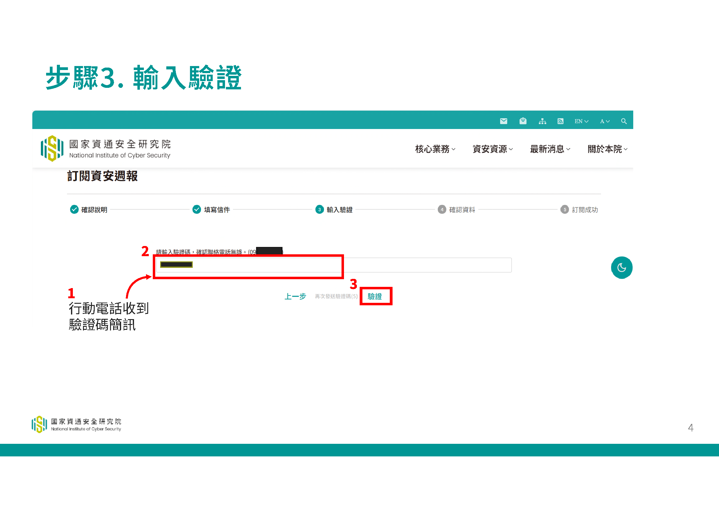Open the font size A dropdown
This screenshot has height=508, width=719.
click(605, 121)
